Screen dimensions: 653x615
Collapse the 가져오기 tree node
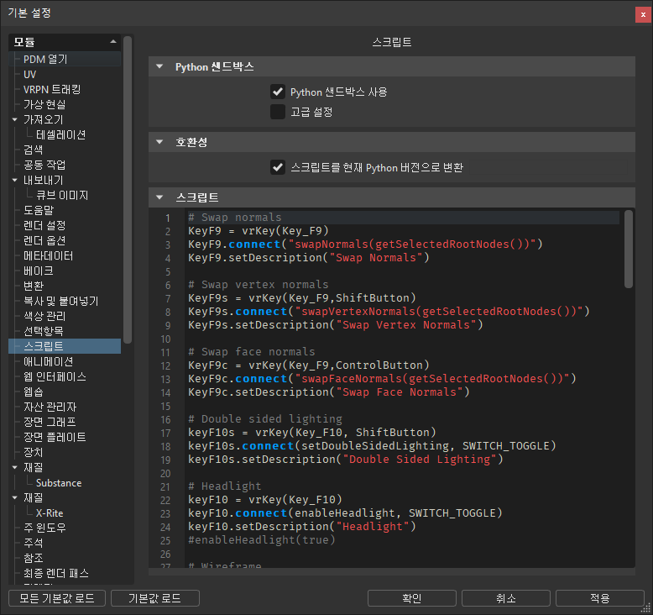coord(15,119)
